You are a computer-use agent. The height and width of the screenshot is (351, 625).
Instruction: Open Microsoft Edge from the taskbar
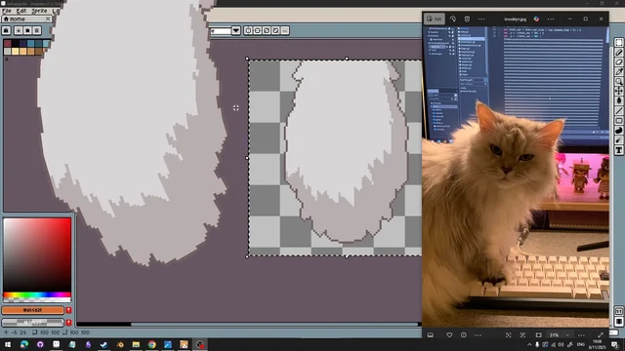(24, 344)
